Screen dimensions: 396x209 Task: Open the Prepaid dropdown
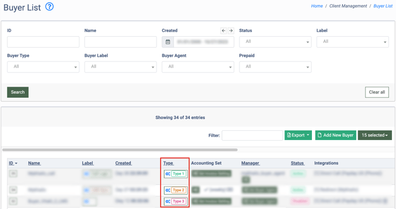point(275,67)
